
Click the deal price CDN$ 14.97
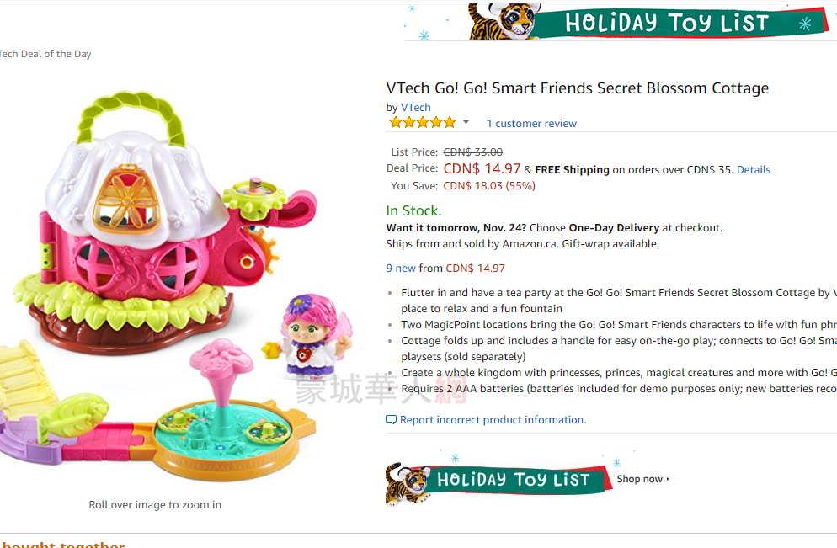tap(482, 169)
